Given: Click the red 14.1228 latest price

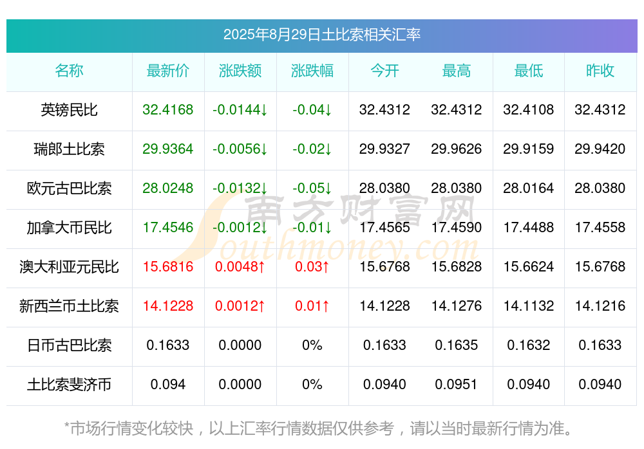Looking at the screenshot, I should pyautogui.click(x=168, y=306).
